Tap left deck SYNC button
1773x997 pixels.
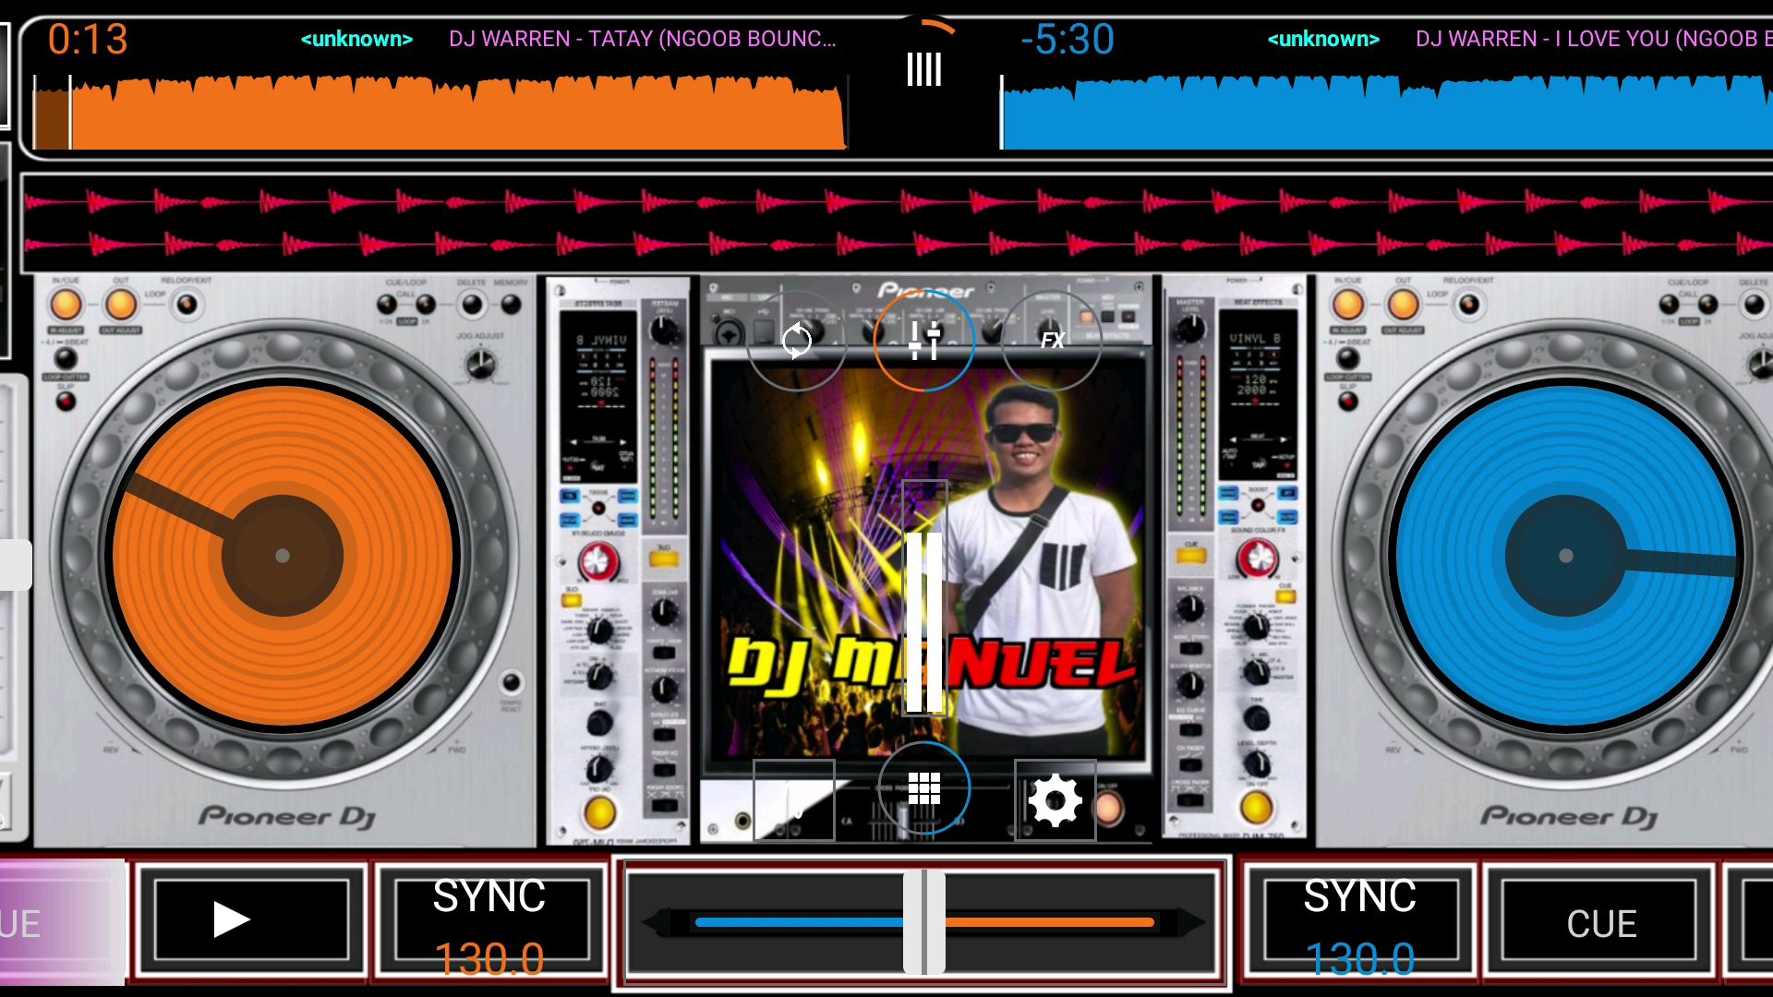click(489, 923)
